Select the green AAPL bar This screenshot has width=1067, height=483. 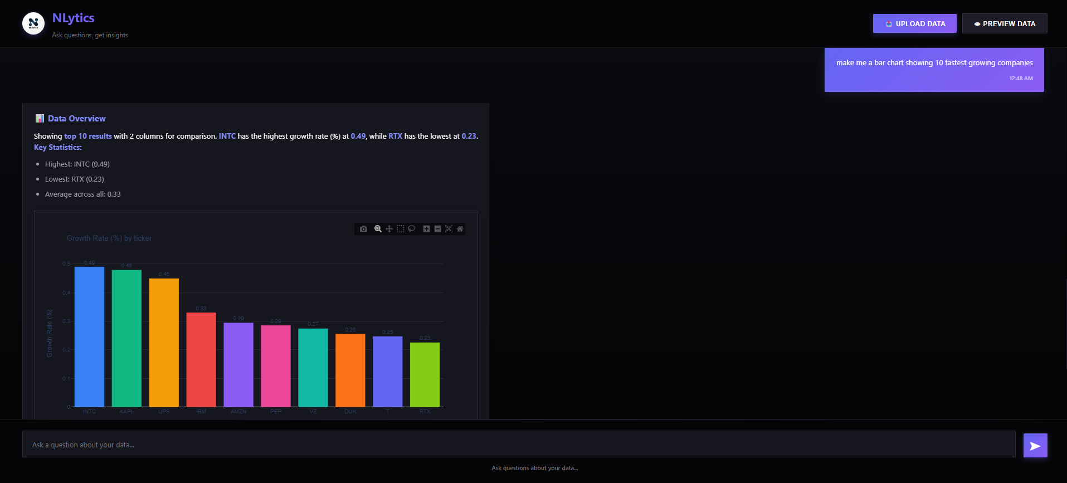pos(126,338)
